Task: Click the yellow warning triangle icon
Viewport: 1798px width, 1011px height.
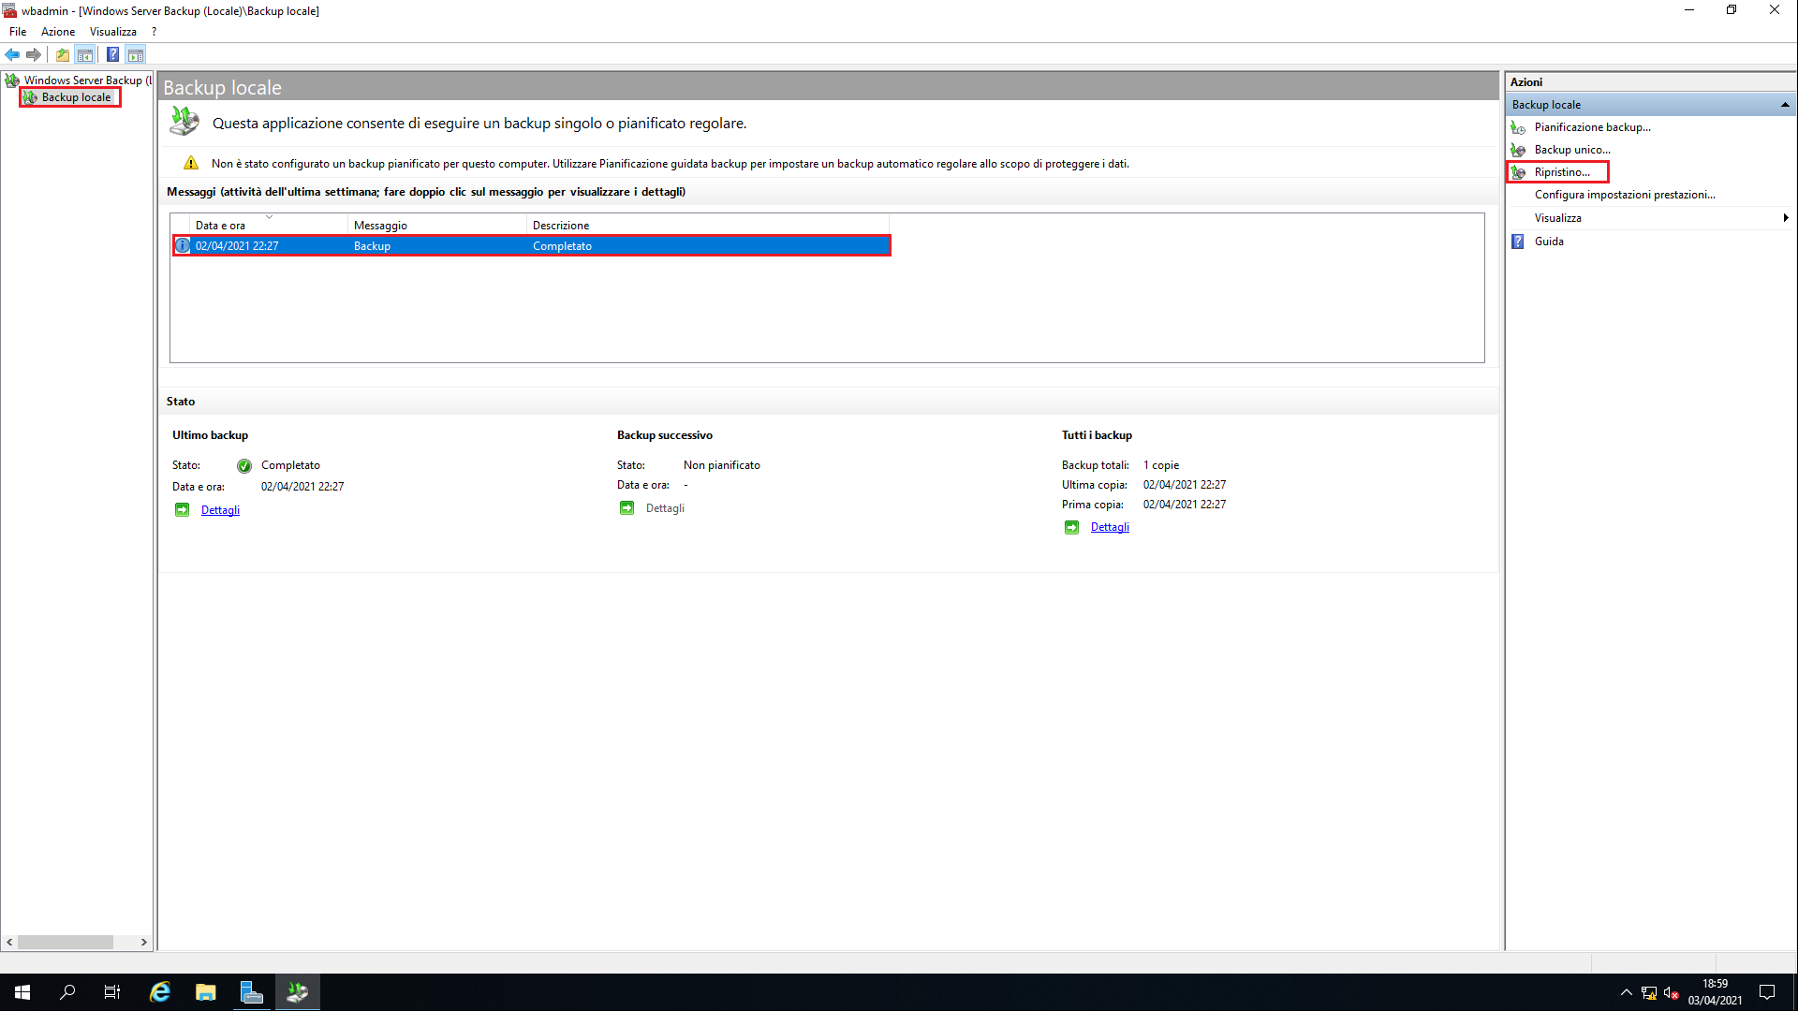Action: 191,164
